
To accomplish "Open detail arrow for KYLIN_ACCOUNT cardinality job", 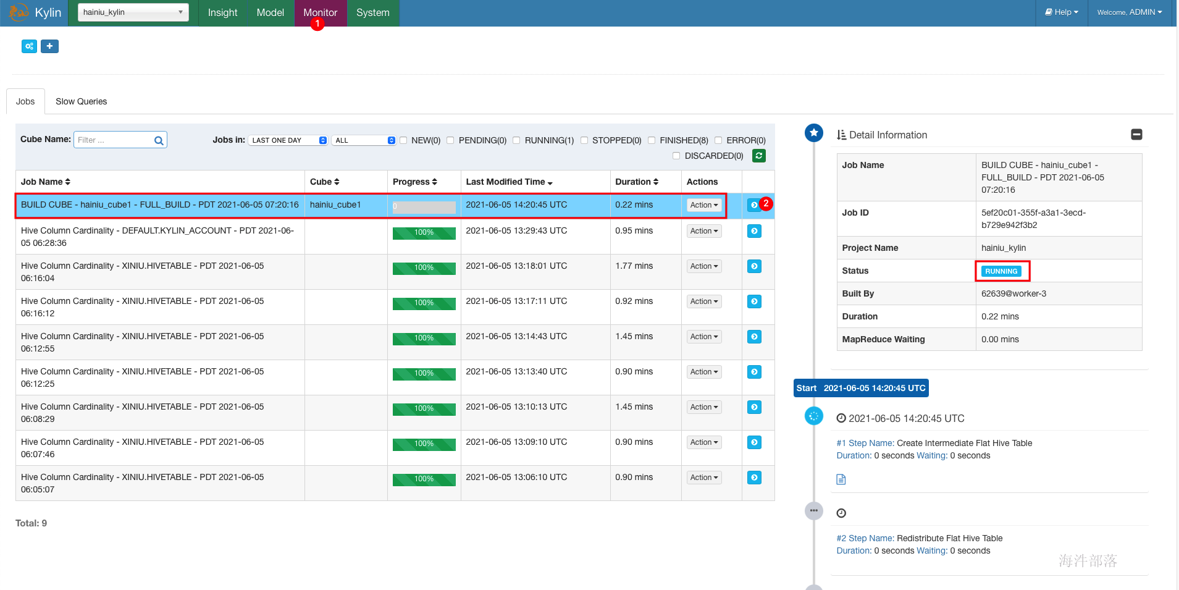I will [754, 231].
